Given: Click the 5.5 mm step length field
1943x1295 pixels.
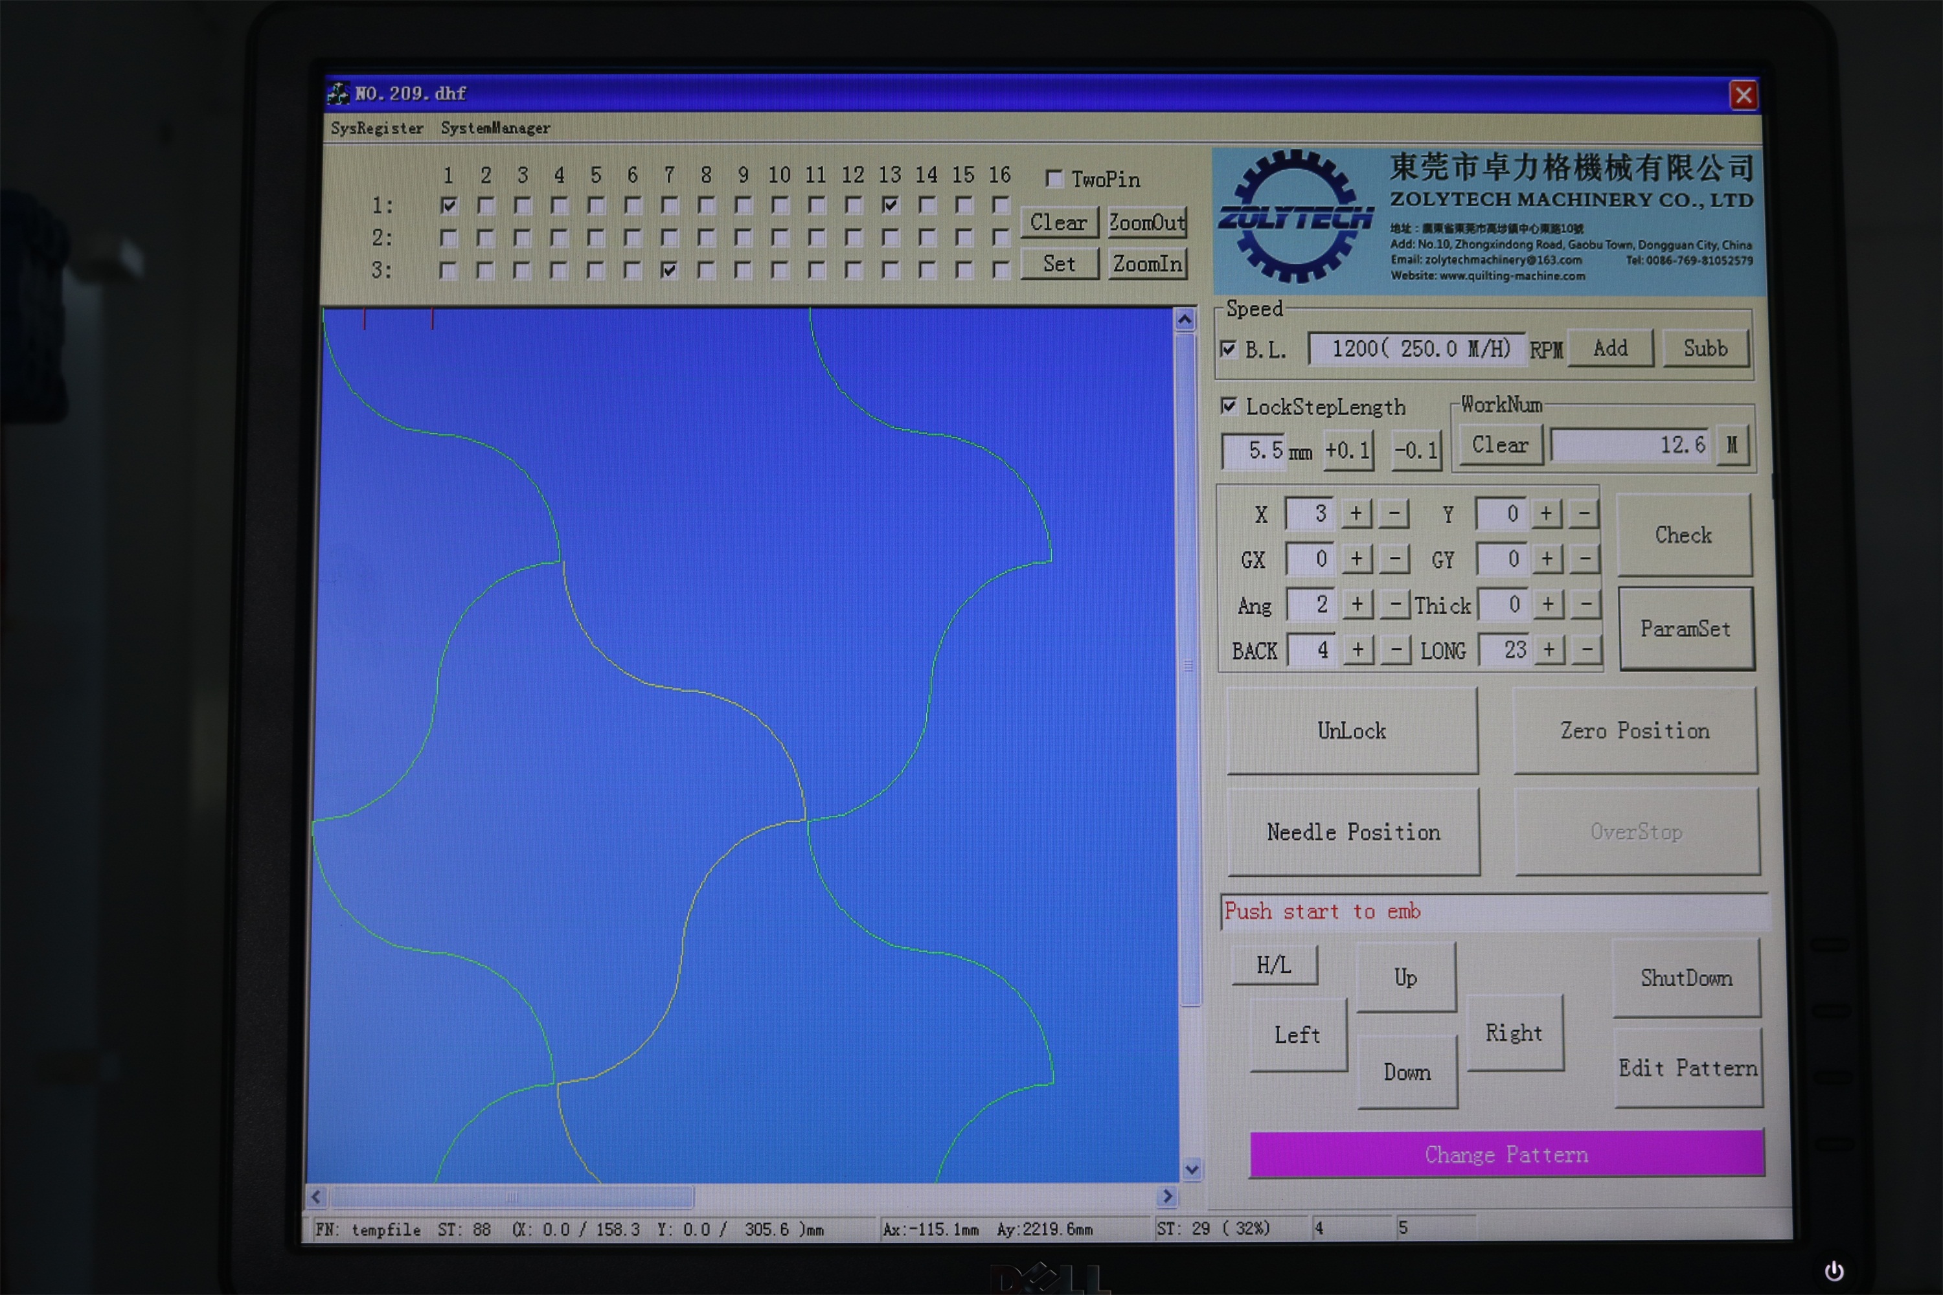Looking at the screenshot, I should (x=1253, y=451).
